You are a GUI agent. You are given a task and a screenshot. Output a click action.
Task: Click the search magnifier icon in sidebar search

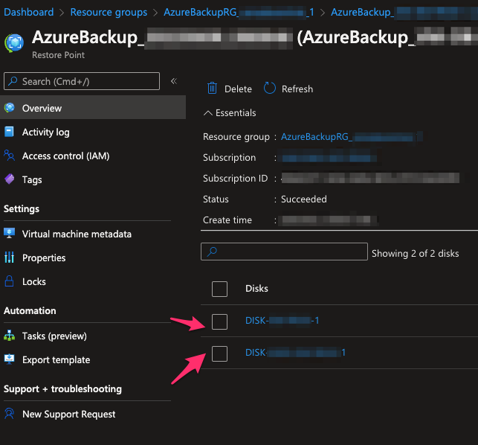[13, 81]
